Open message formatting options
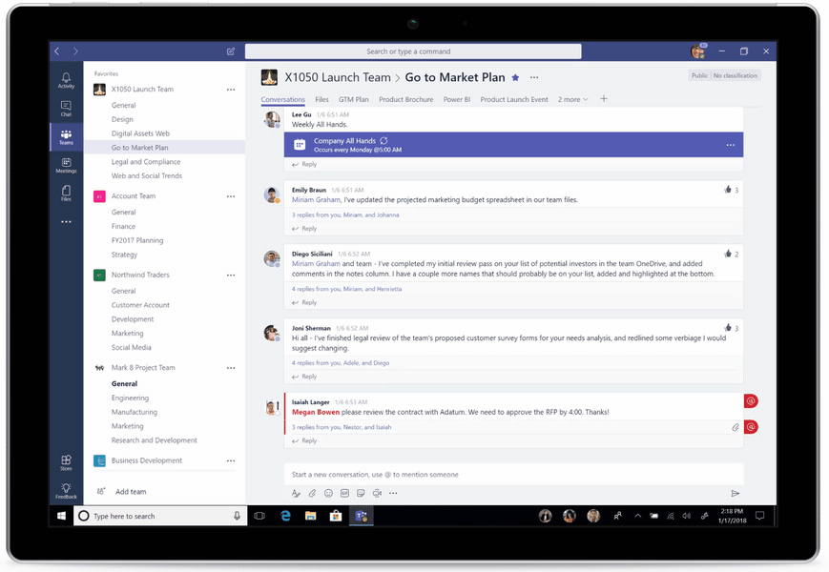The height and width of the screenshot is (572, 829). (296, 493)
